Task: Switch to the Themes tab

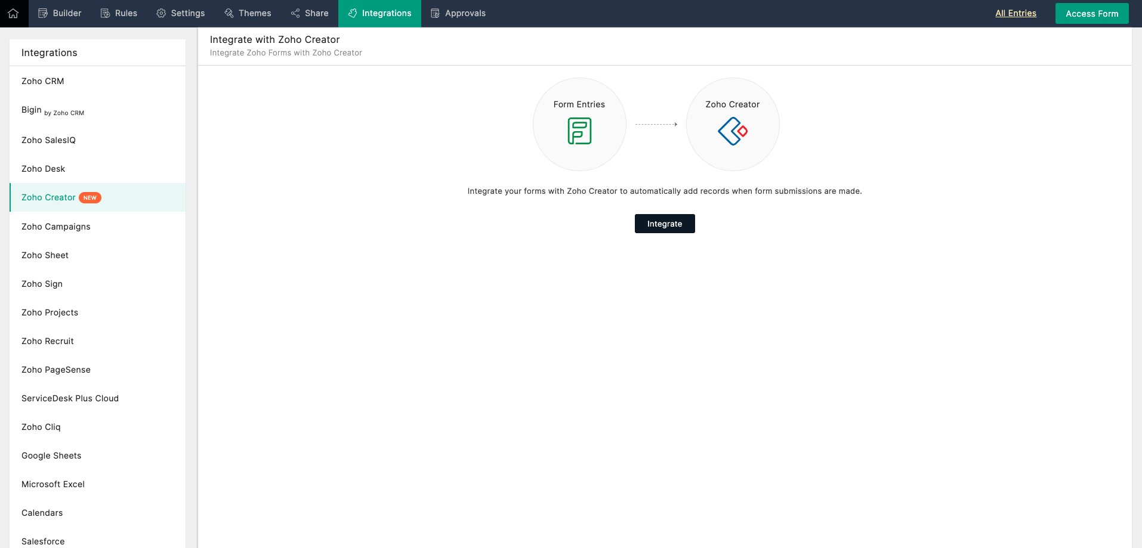Action: (x=248, y=13)
